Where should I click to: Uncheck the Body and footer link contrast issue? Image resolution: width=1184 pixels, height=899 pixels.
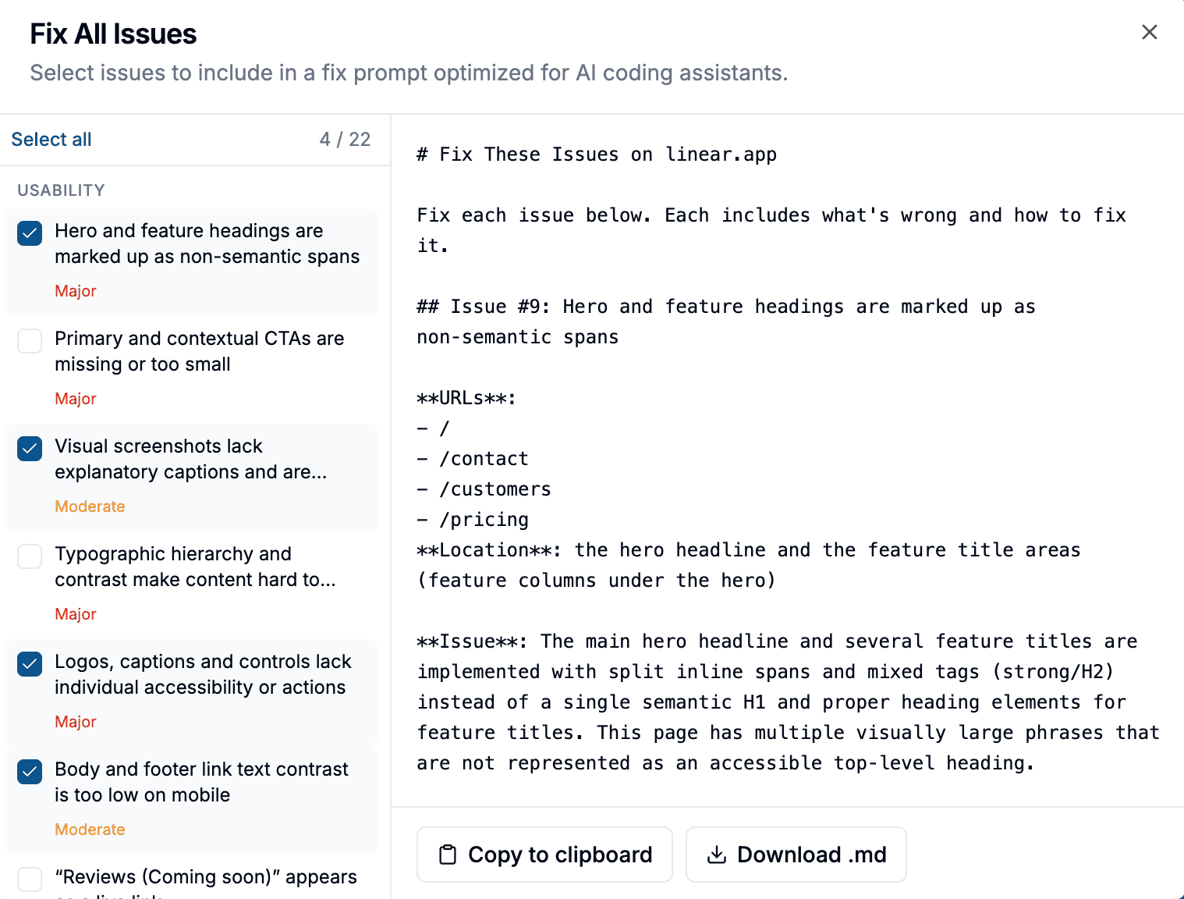[x=29, y=772]
